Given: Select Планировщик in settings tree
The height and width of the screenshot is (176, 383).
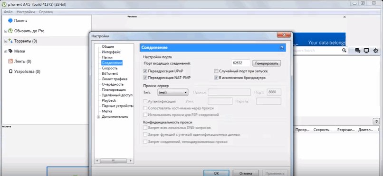Looking at the screenshot, I should [114, 89].
